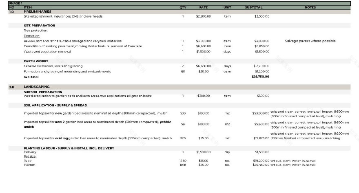Select the LANDSCAPING section heading
Viewport: 359px width, 193px height.
click(37, 87)
